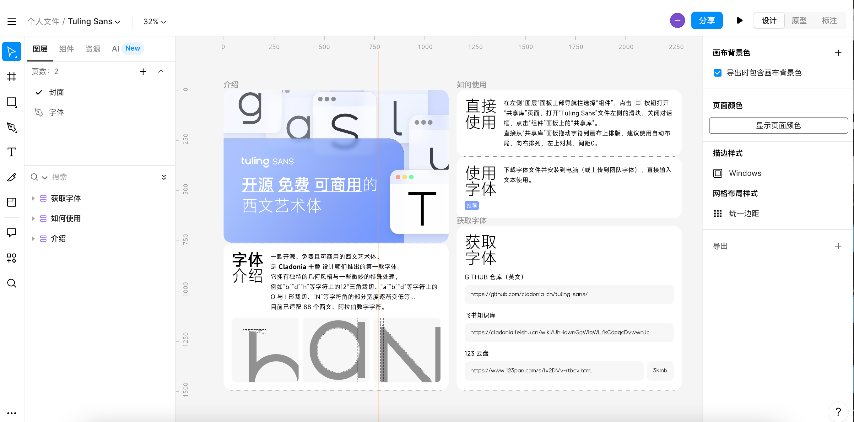854x422 pixels.
Task: Add a canvas background color
Action: (x=838, y=53)
